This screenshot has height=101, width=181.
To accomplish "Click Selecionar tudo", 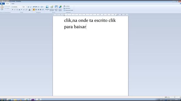I will 68,10.
